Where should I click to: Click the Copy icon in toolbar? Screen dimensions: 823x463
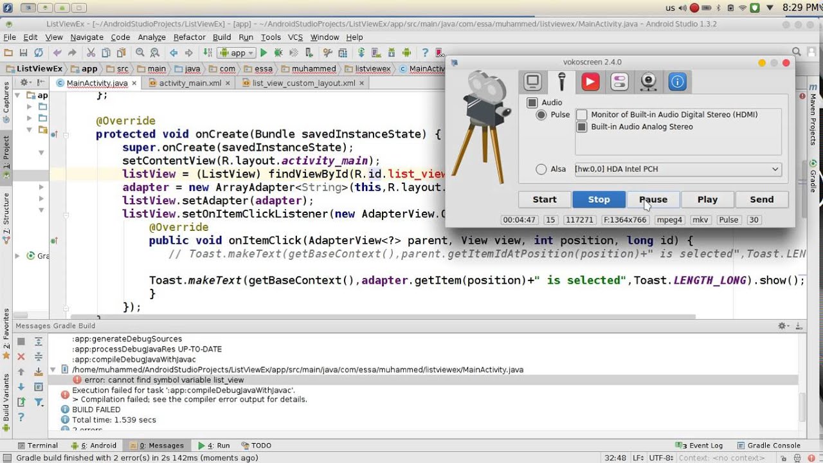tap(105, 53)
